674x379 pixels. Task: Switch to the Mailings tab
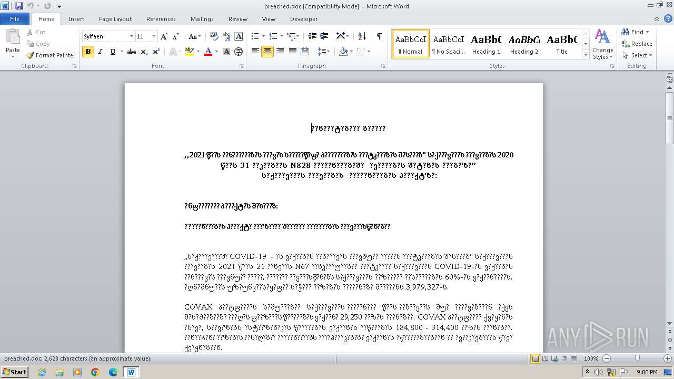(x=202, y=19)
